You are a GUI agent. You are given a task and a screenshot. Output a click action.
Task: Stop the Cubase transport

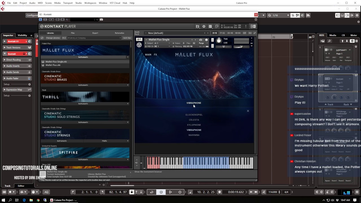point(161,192)
